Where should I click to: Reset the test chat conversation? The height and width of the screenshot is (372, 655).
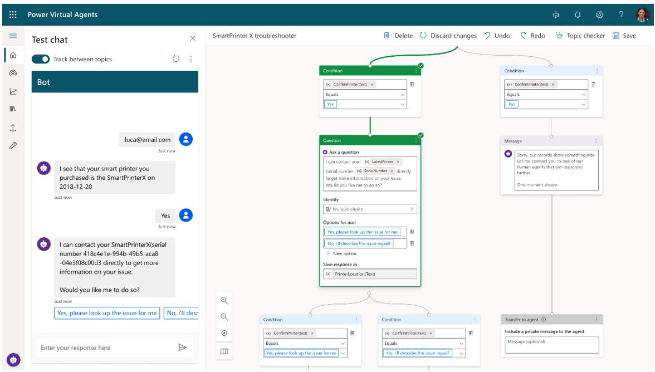176,59
